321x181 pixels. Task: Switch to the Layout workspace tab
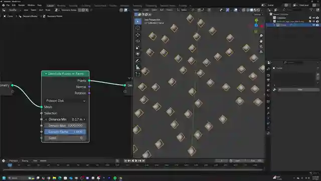50,6
